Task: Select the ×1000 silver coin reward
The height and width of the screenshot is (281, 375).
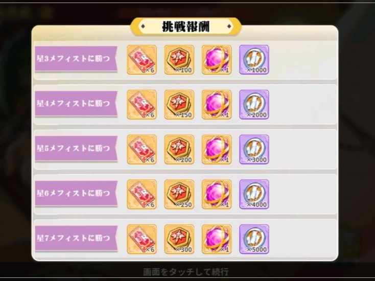Action: 254,60
